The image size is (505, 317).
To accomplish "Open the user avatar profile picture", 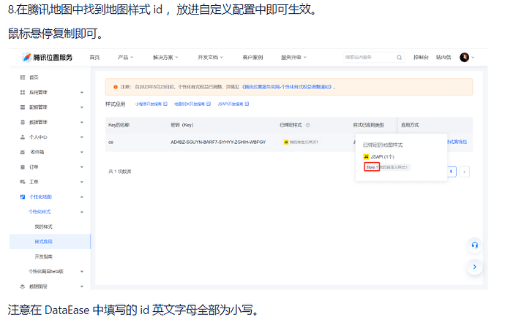I will point(464,57).
